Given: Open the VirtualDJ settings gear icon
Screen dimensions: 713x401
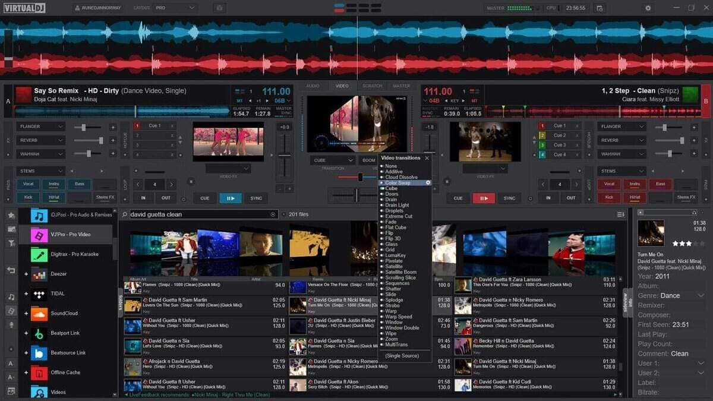Looking at the screenshot, I should pyautogui.click(x=648, y=7).
